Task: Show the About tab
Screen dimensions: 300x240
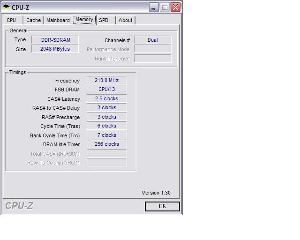Action: point(126,20)
